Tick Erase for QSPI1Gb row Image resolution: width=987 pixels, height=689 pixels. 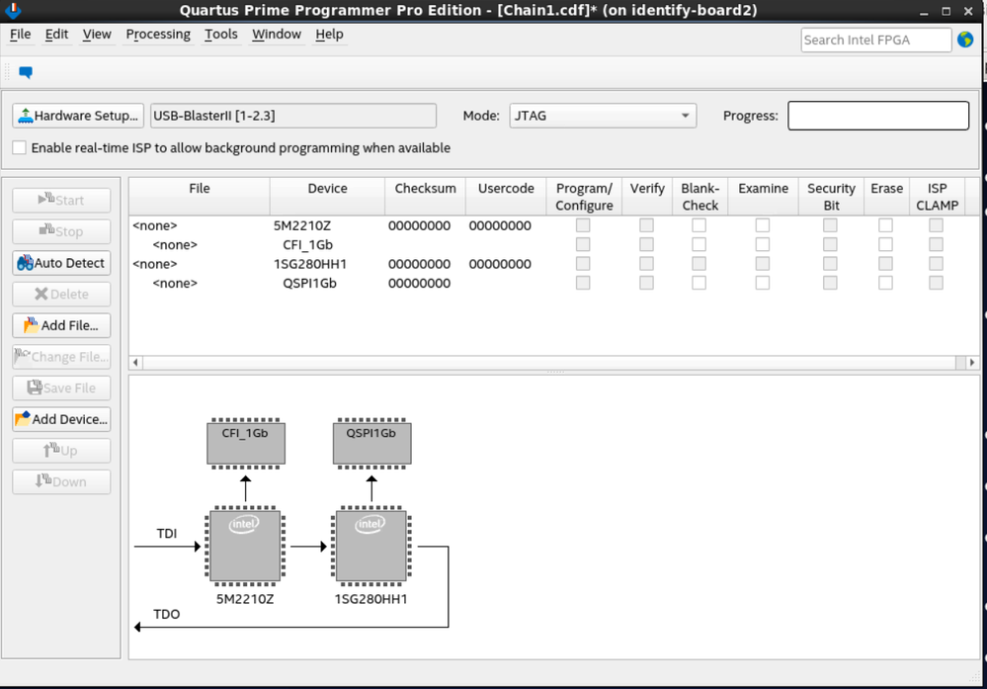coord(885,283)
